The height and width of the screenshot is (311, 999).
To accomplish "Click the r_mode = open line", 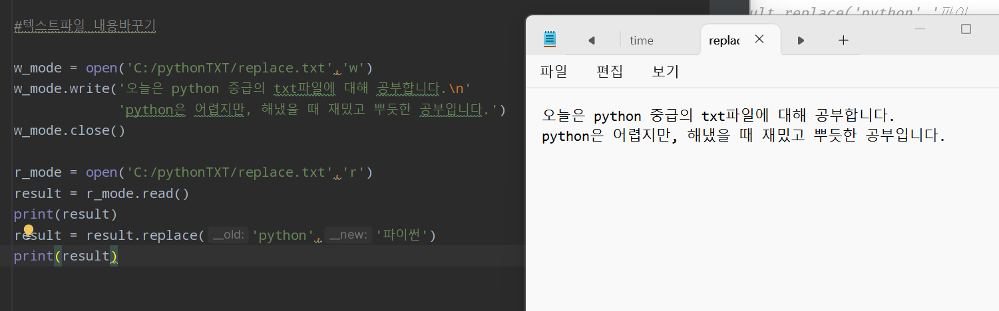I will 193,173.
